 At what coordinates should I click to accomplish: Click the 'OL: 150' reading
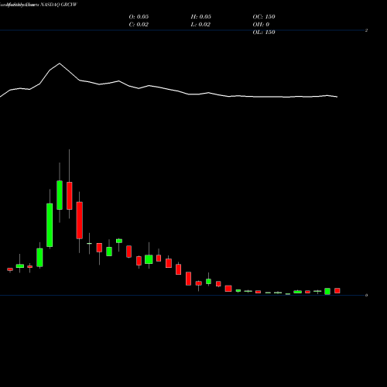(x=264, y=32)
